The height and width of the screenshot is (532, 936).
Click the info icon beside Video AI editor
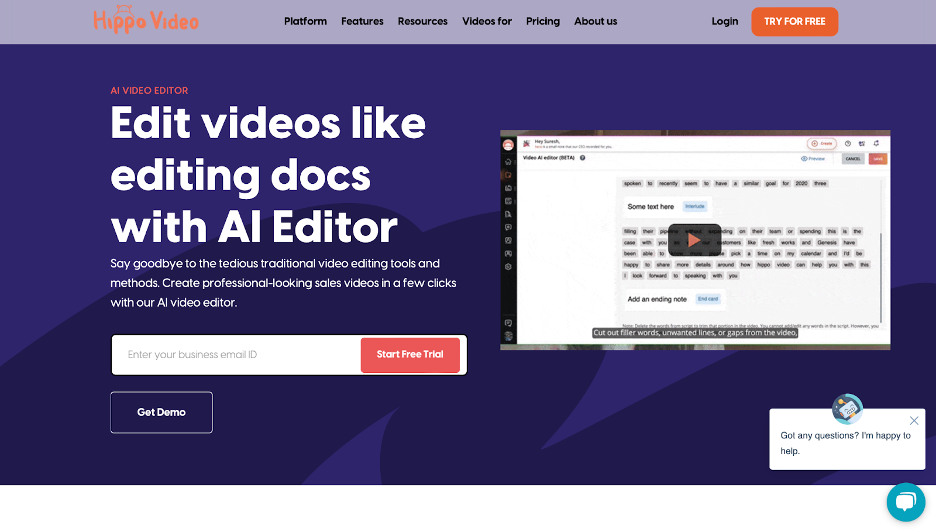(583, 157)
